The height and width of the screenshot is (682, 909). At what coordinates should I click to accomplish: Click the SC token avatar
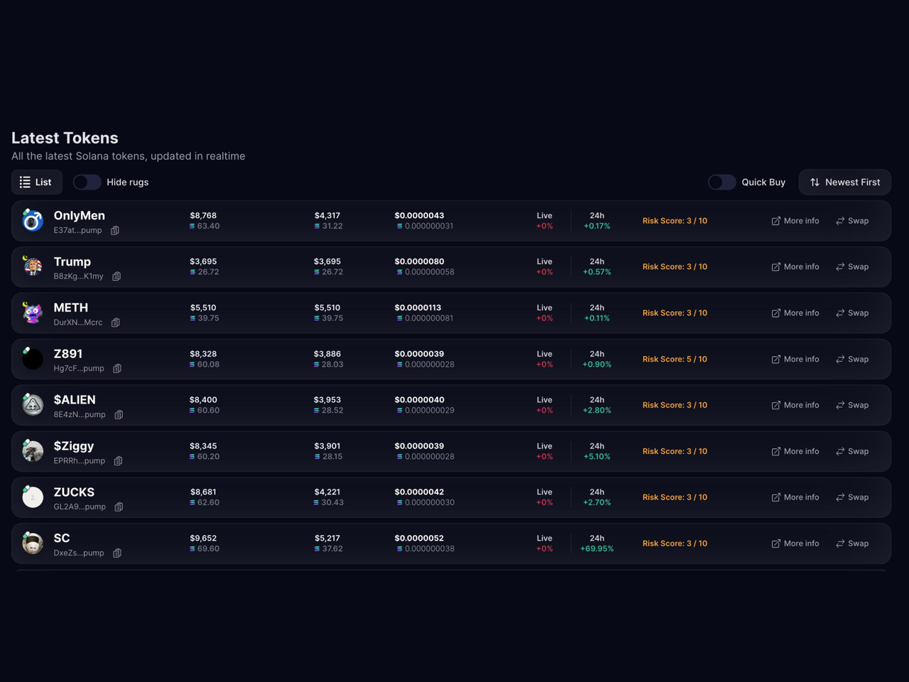click(x=33, y=543)
